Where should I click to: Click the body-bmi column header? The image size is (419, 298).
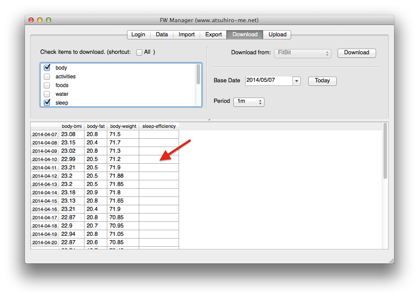pyautogui.click(x=71, y=126)
